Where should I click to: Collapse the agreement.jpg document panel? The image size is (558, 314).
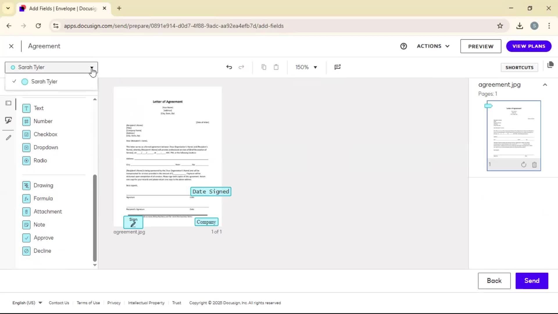[545, 85]
